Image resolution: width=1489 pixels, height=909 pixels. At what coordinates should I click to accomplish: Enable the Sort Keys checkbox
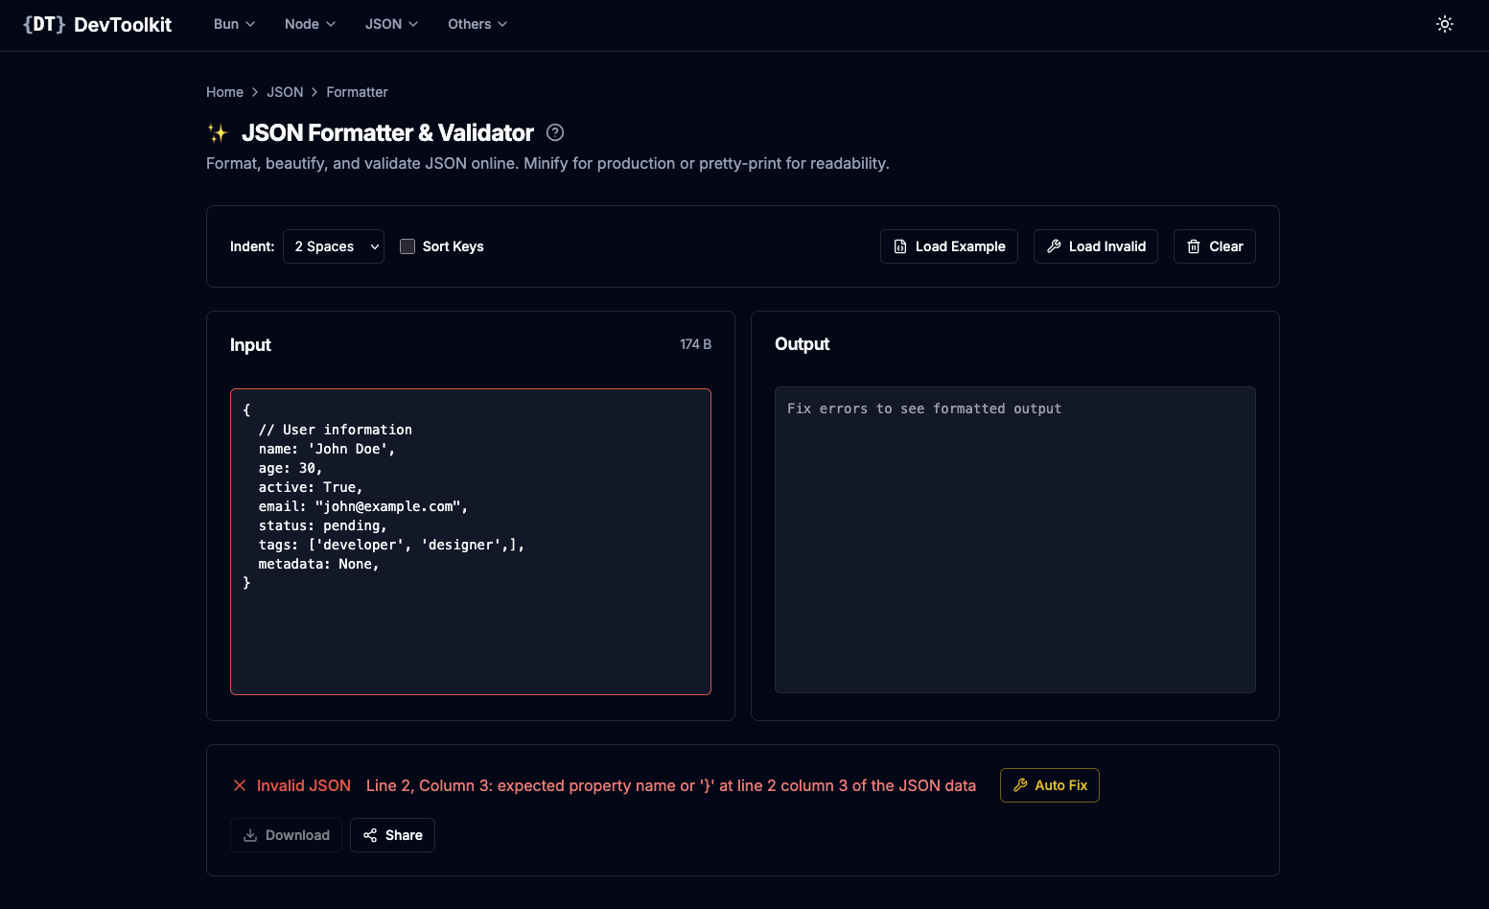(x=407, y=246)
